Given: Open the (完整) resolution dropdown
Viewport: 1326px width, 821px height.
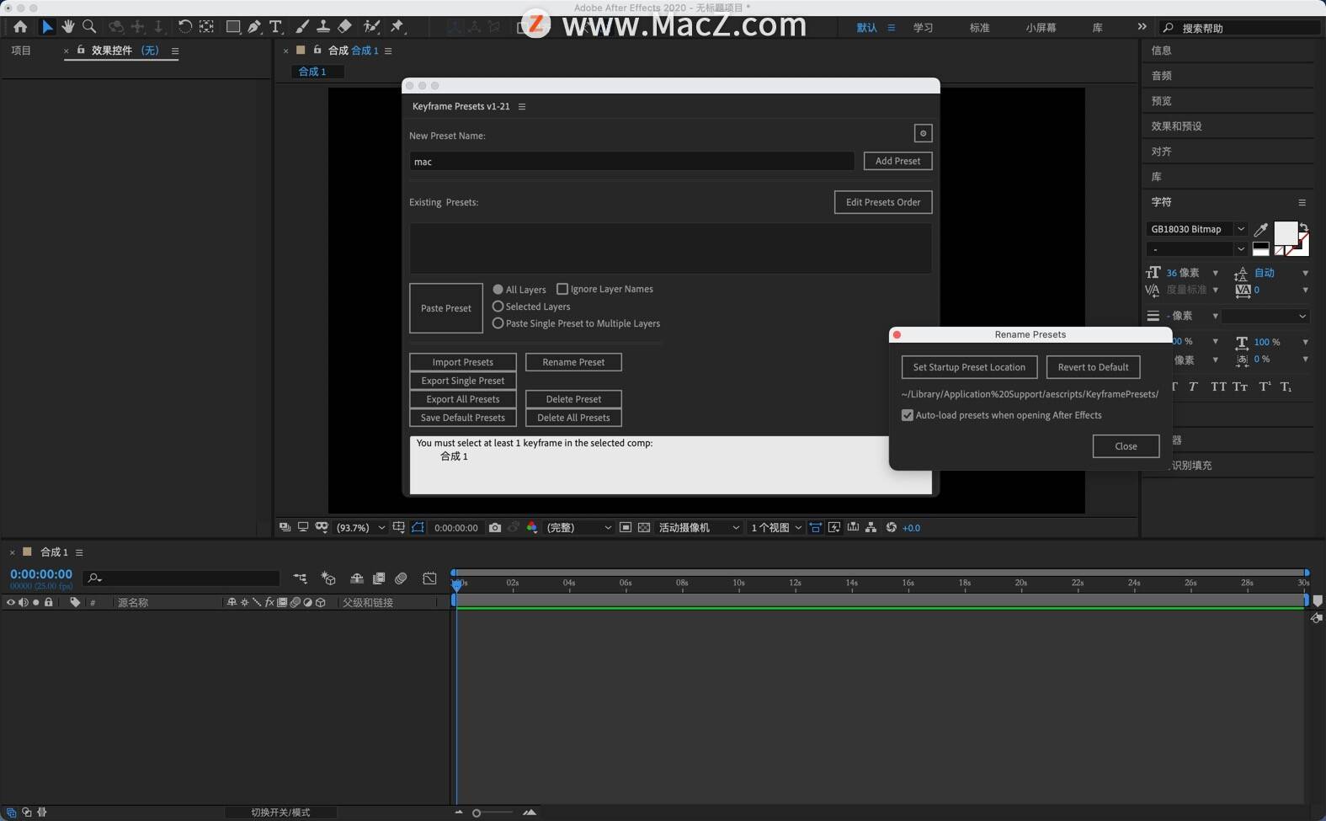Looking at the screenshot, I should pos(578,528).
